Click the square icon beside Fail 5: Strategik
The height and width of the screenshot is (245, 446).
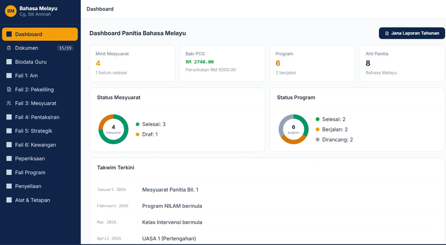tap(9, 131)
